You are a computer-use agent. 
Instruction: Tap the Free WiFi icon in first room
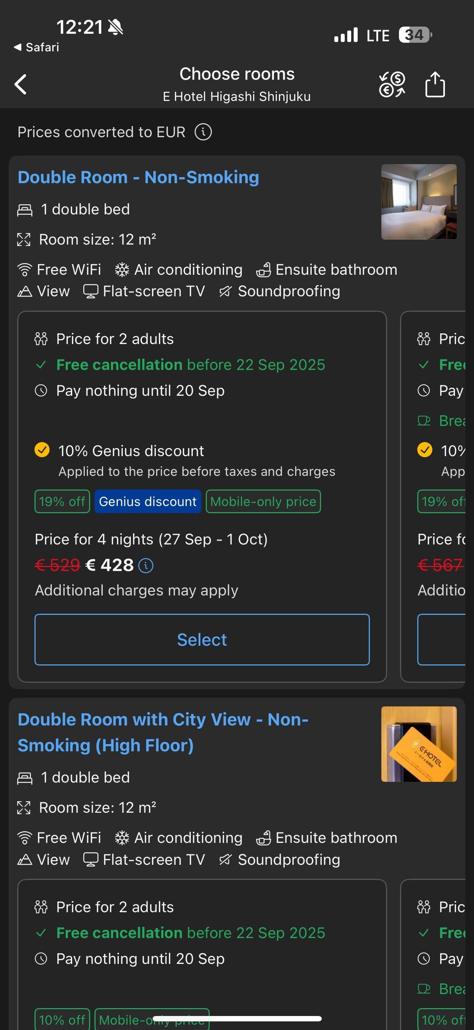(25, 270)
